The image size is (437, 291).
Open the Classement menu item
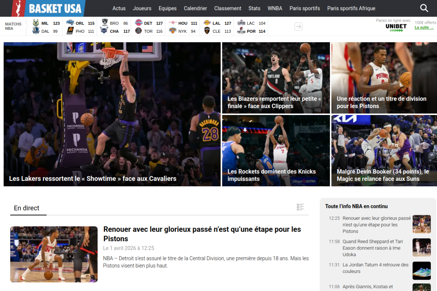[228, 9]
